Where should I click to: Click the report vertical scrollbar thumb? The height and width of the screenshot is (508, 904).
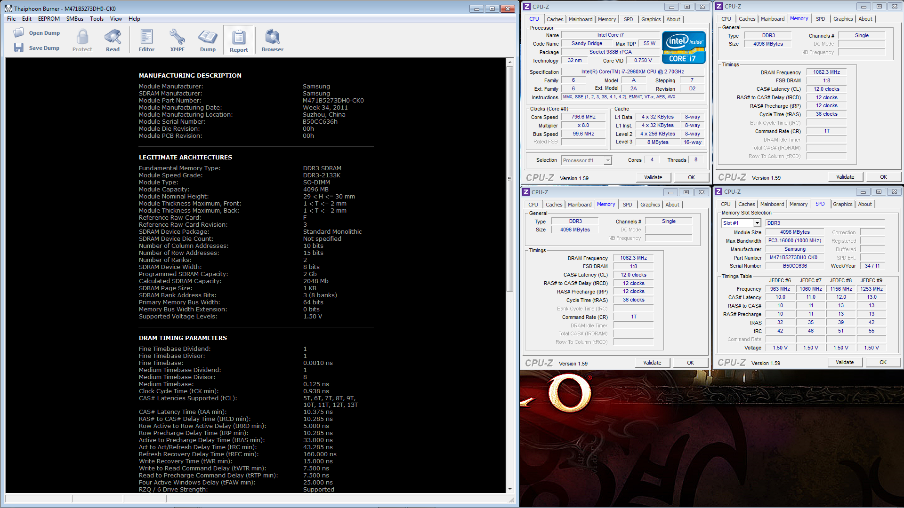coord(509,179)
